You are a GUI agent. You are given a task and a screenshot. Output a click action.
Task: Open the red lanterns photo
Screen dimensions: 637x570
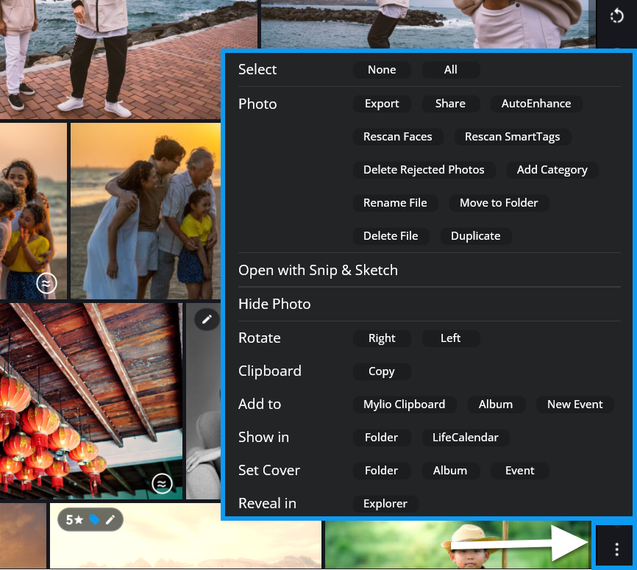[x=91, y=401]
